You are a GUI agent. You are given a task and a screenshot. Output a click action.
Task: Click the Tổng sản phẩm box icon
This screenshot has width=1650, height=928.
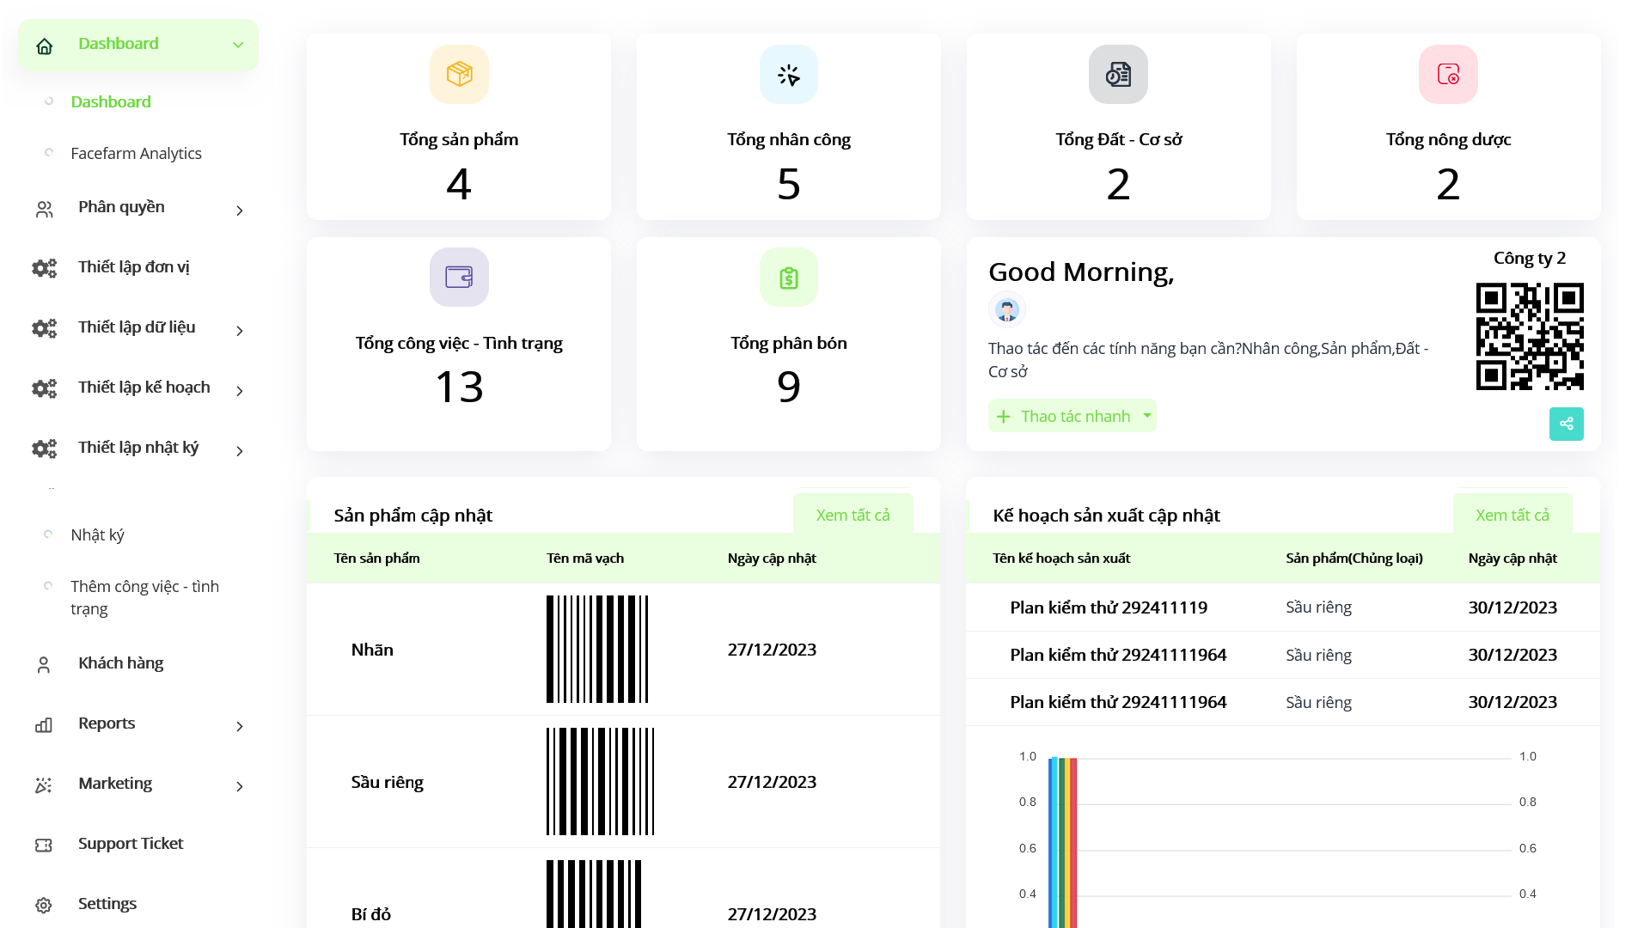click(459, 75)
